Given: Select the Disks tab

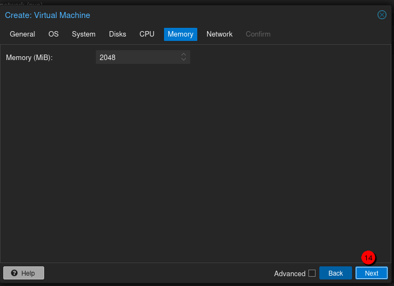Looking at the screenshot, I should coord(117,34).
